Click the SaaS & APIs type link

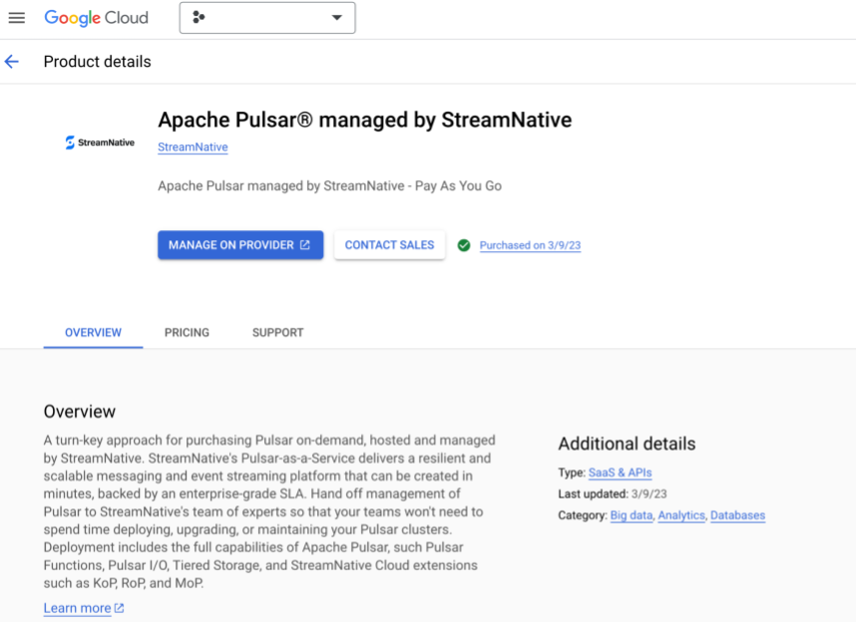click(x=620, y=472)
